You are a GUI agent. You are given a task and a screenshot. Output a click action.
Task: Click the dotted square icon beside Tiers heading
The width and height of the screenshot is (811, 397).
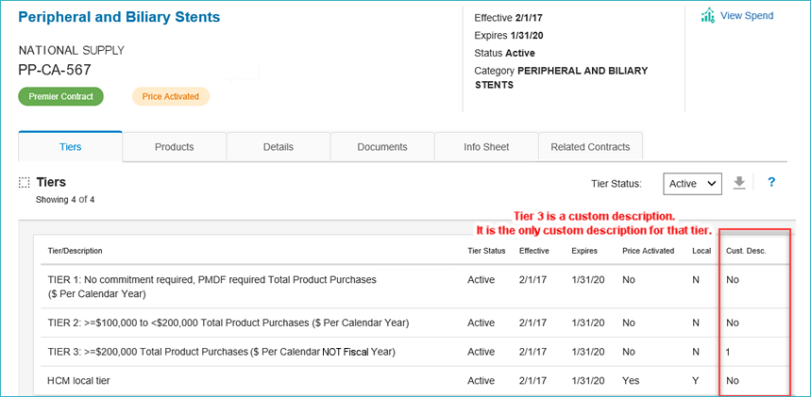[x=25, y=183]
